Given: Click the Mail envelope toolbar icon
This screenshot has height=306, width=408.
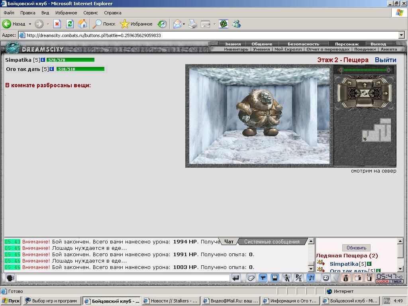Looking at the screenshot, I should pyautogui.click(x=177, y=24).
